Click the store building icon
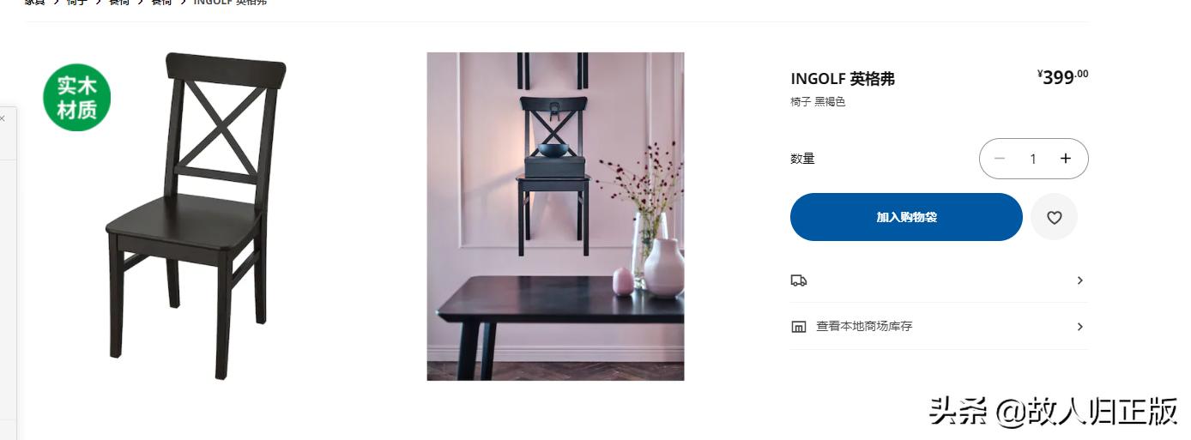Screen dimensions: 1191x440 click(798, 327)
